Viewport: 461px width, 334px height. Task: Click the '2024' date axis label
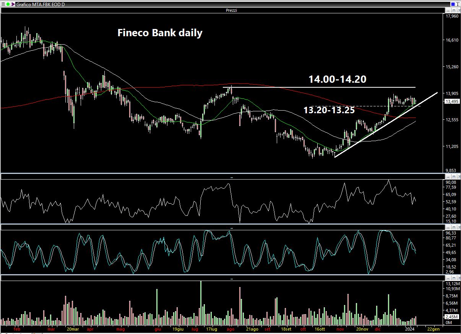[x=410, y=329]
